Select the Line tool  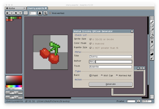[x=152, y=46]
